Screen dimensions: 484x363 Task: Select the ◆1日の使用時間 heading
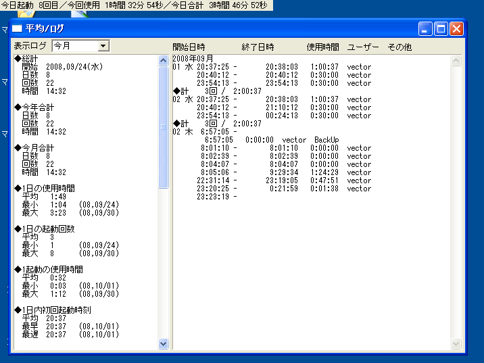point(45,189)
